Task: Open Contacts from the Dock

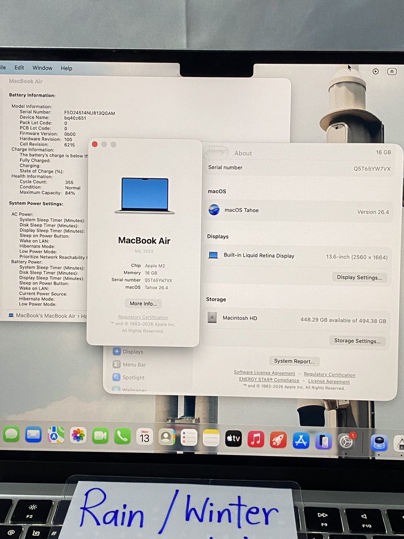Action: [x=167, y=437]
